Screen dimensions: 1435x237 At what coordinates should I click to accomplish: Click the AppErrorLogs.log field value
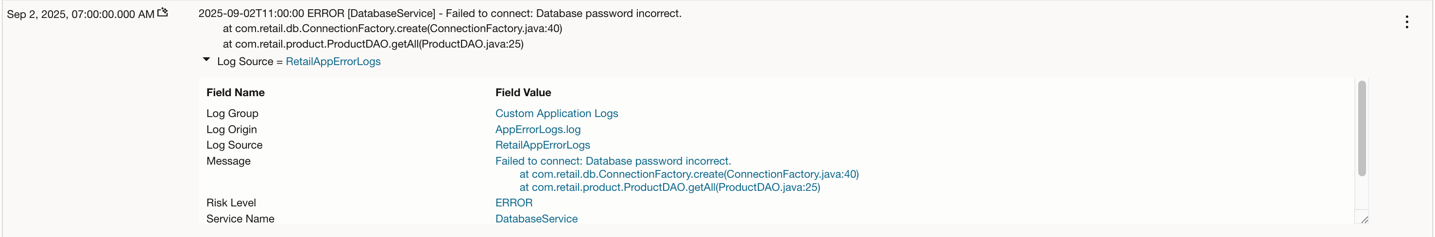coord(538,130)
